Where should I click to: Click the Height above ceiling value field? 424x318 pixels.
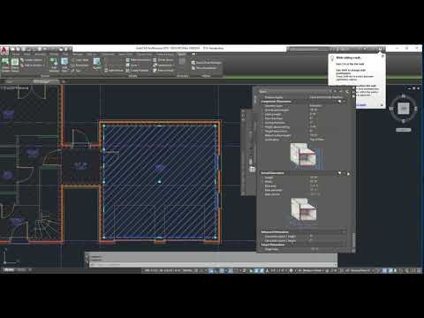pos(327,127)
